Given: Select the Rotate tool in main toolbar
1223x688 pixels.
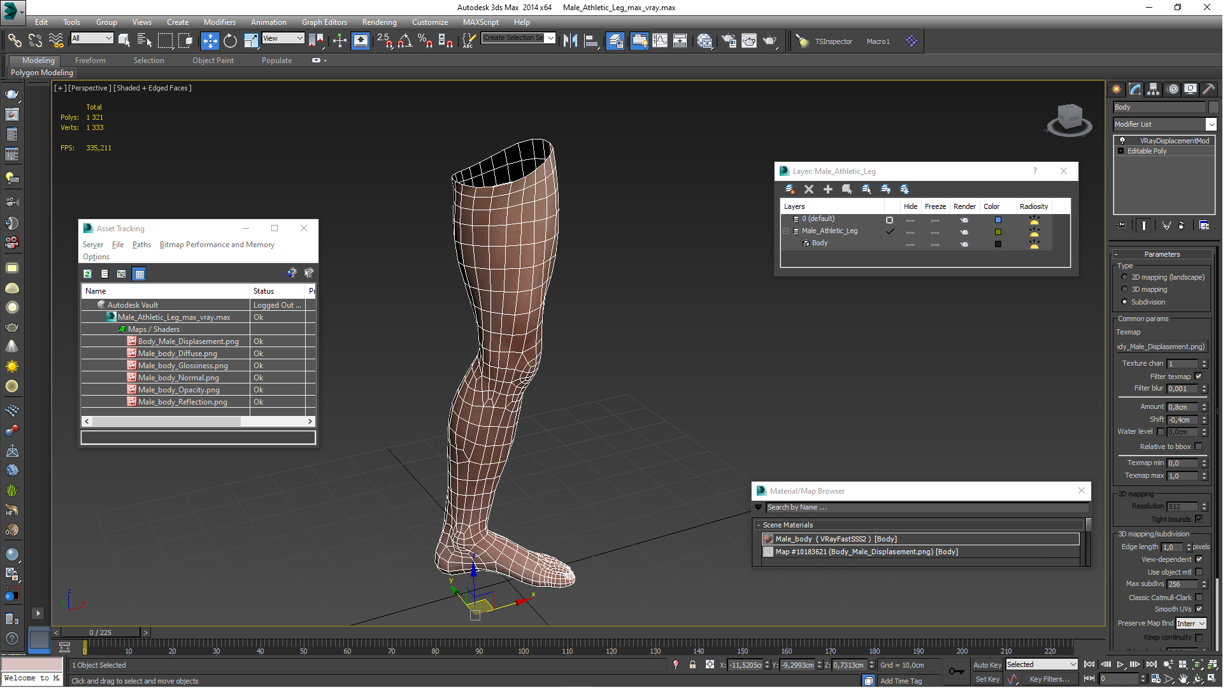Looking at the screenshot, I should [x=230, y=41].
